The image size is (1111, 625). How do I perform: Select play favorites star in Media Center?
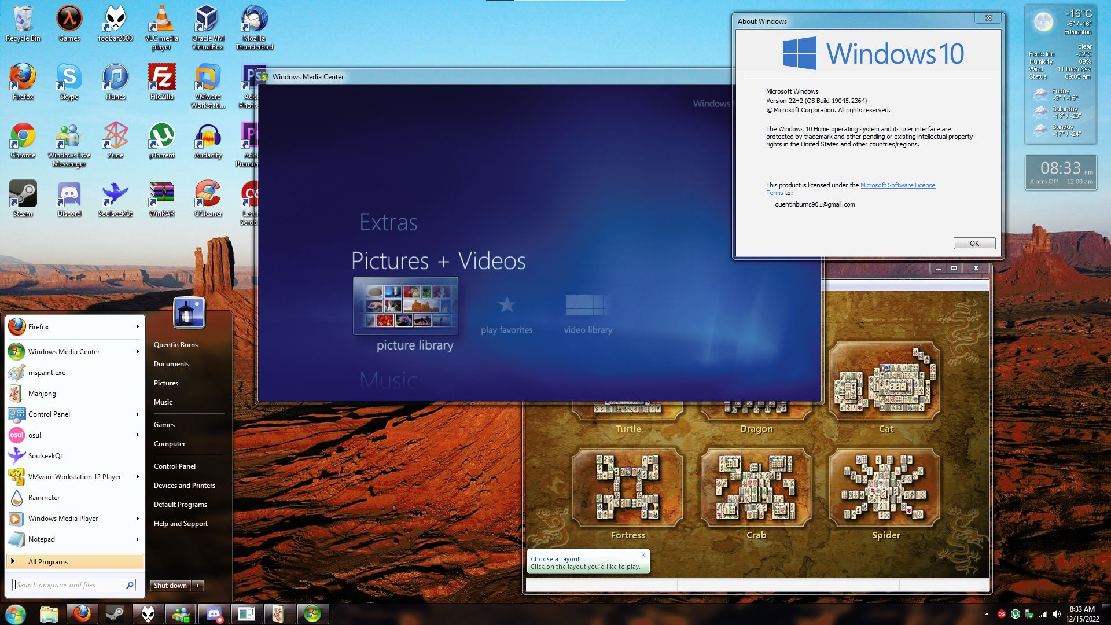pos(506,304)
